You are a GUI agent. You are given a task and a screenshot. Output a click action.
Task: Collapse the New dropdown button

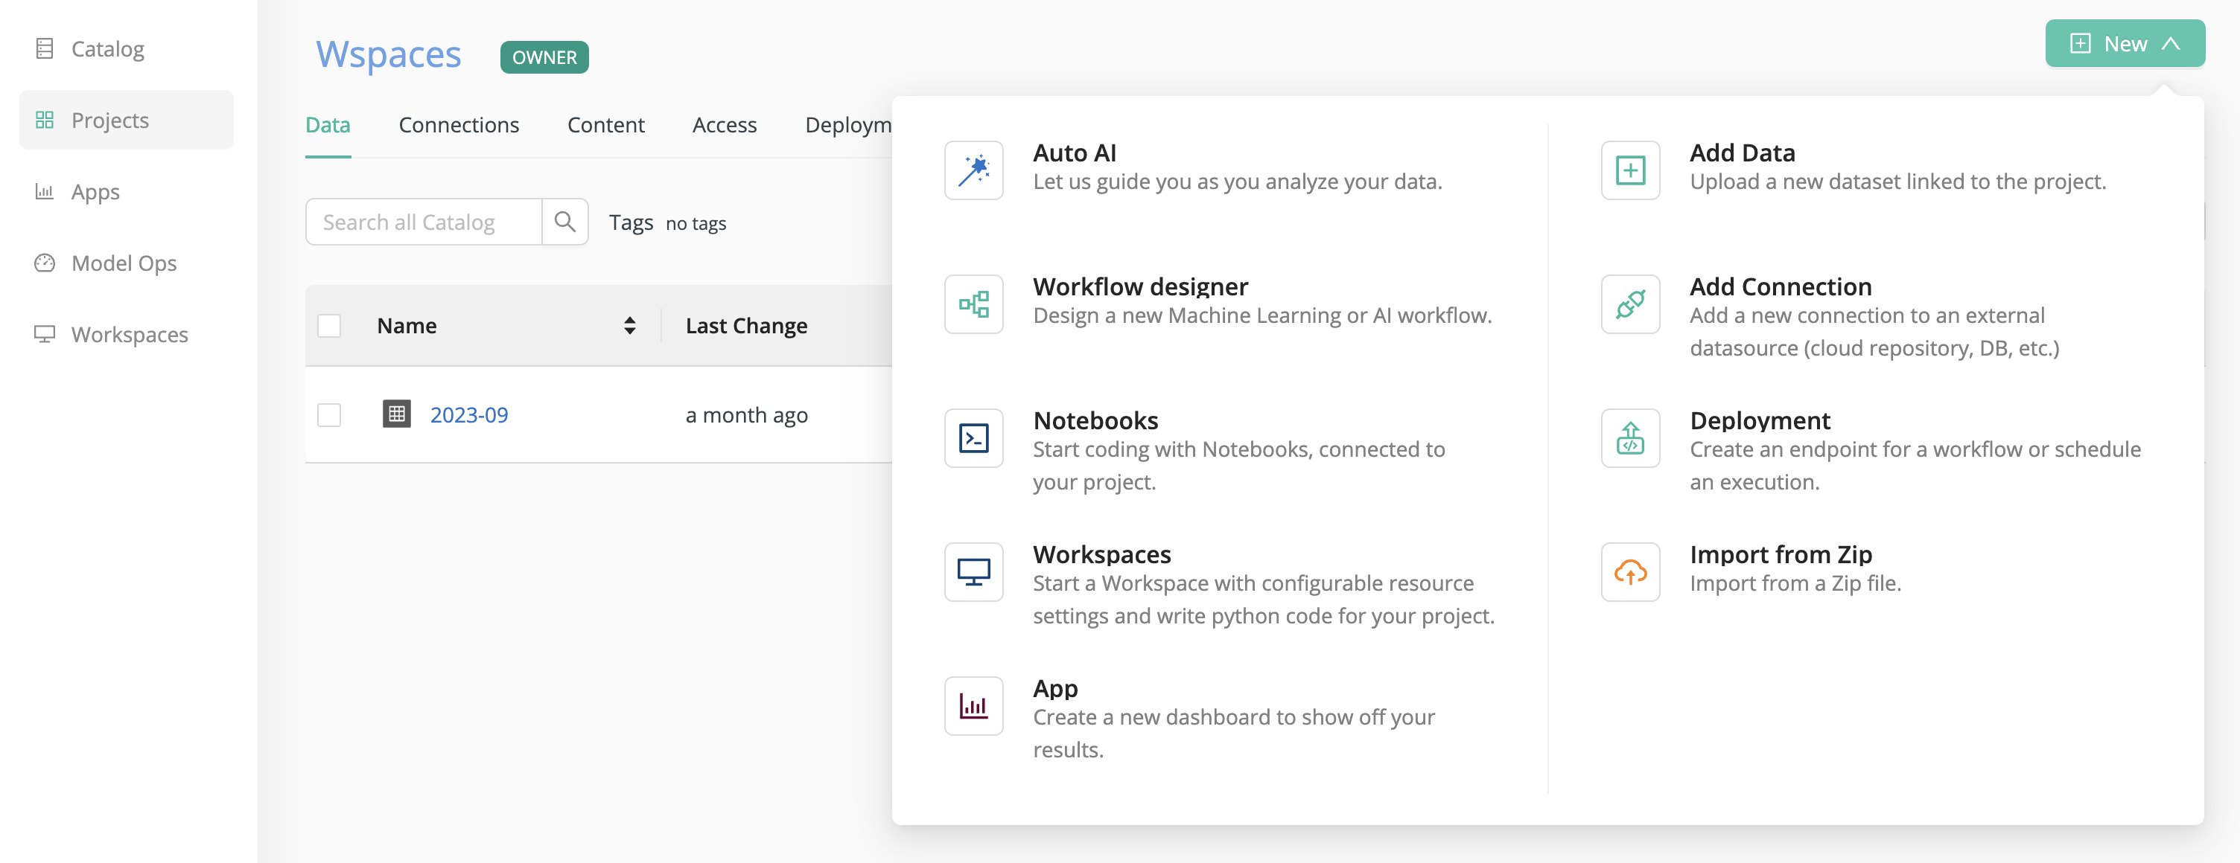coord(2125,43)
